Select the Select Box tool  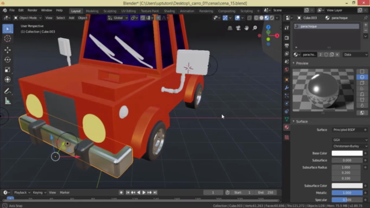tap(8, 28)
